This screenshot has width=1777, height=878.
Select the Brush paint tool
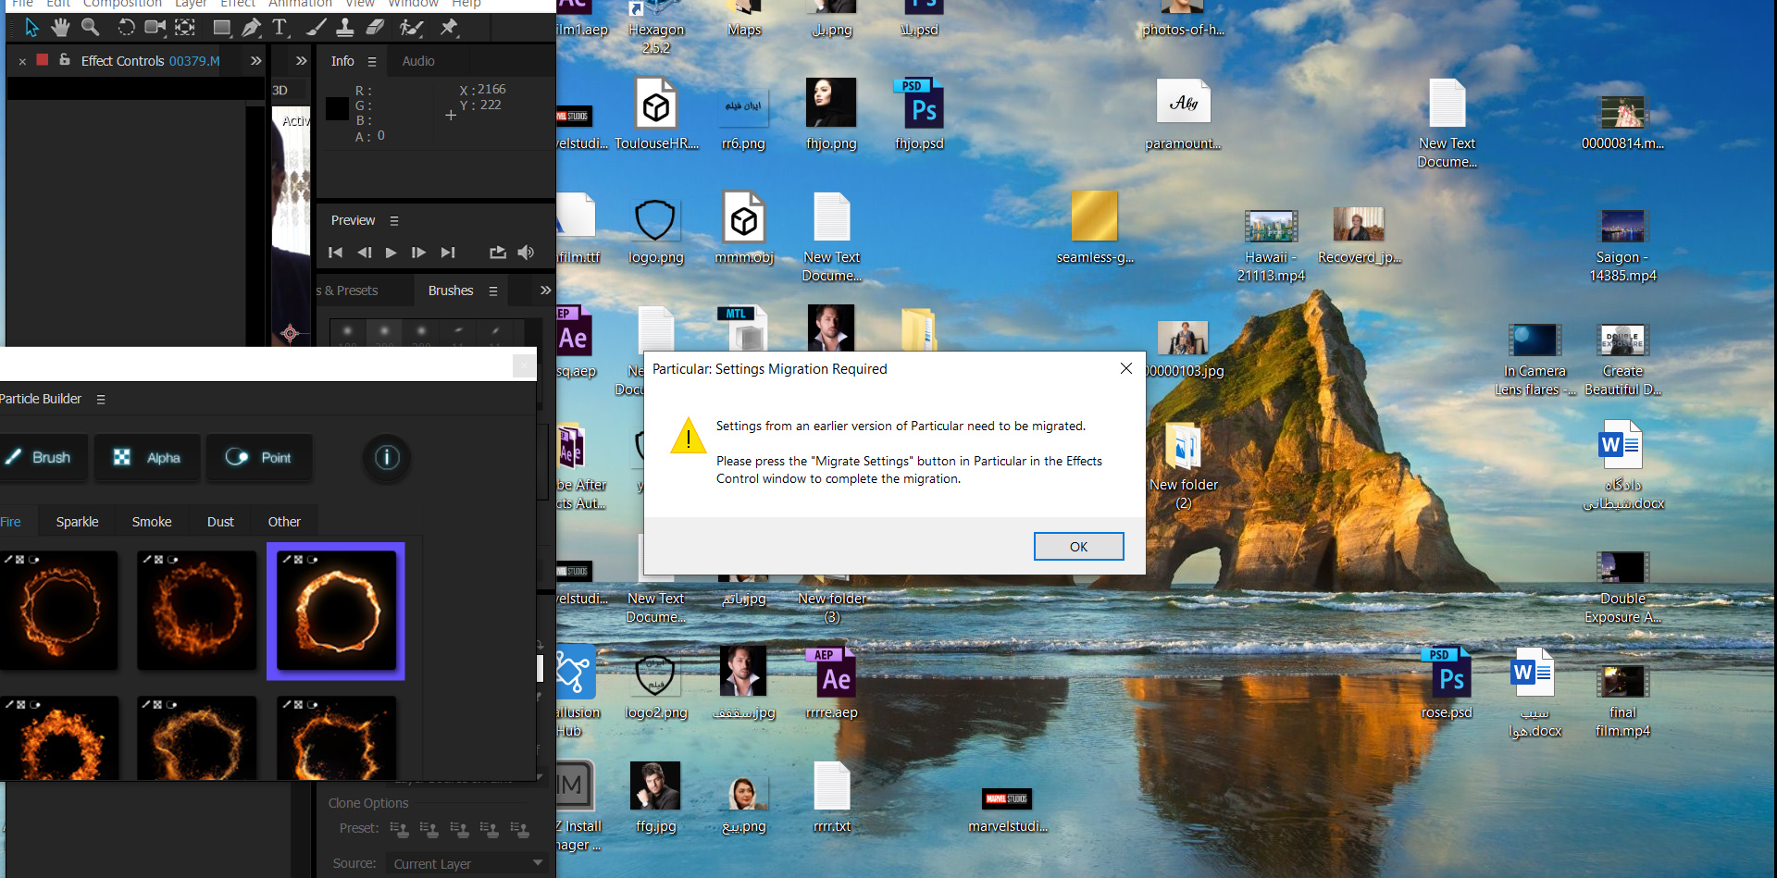tap(316, 28)
